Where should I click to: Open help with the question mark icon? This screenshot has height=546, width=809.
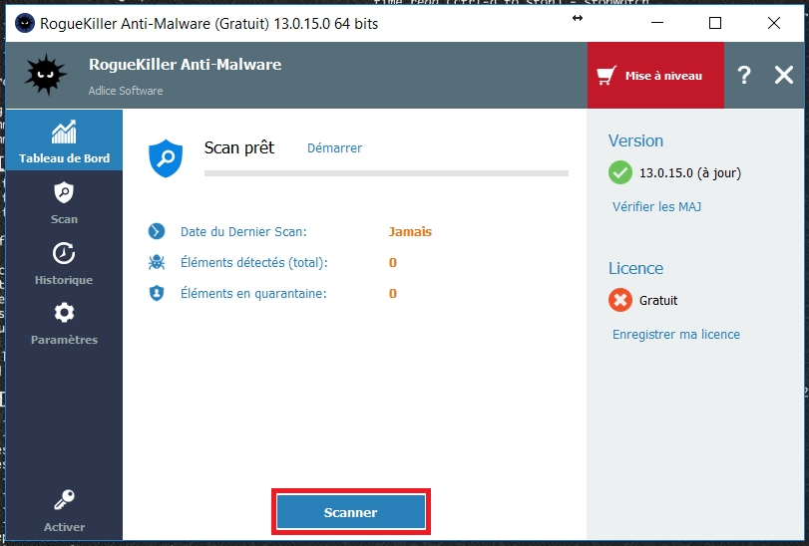[744, 75]
